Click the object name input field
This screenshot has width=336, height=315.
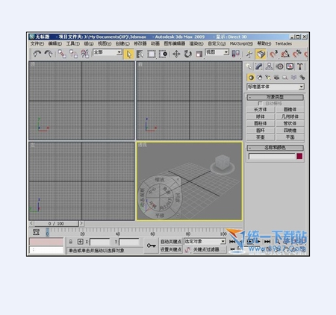coord(272,156)
